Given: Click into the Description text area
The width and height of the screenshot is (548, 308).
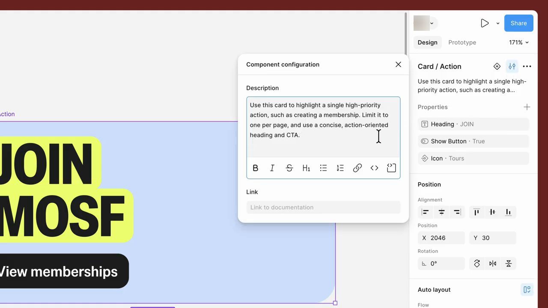Looking at the screenshot, I should (323, 127).
